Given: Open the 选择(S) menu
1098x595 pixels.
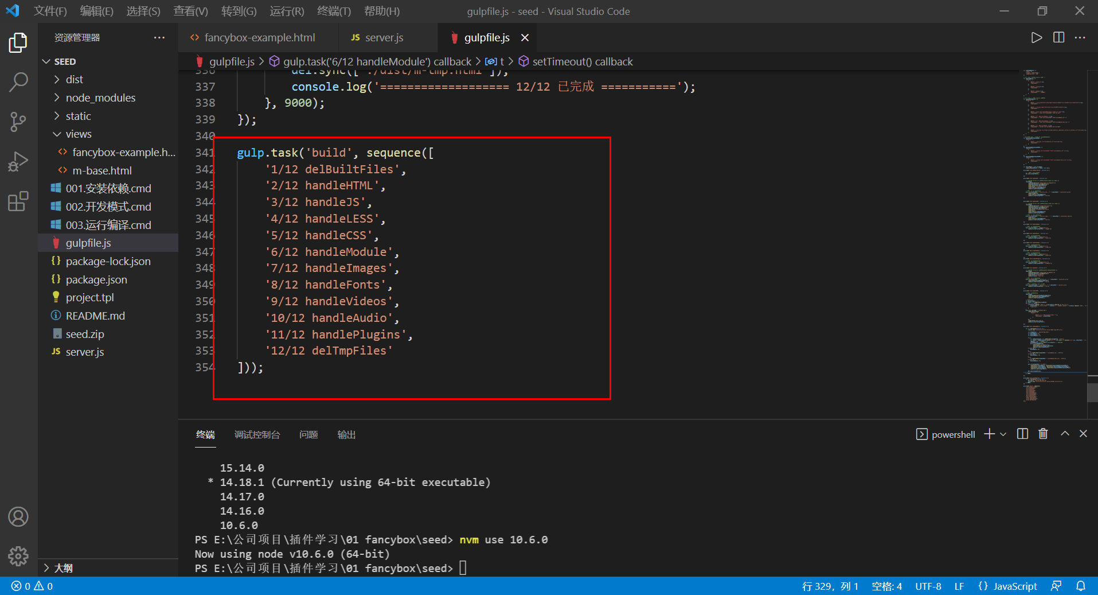Looking at the screenshot, I should 143,11.
